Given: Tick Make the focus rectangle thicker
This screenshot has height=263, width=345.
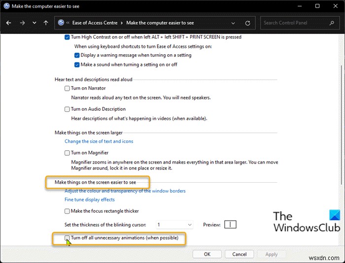Looking at the screenshot, I should click(67, 211).
